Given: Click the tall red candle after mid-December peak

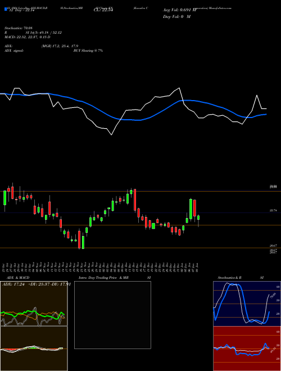Looking at the screenshot, I should coord(135,200).
